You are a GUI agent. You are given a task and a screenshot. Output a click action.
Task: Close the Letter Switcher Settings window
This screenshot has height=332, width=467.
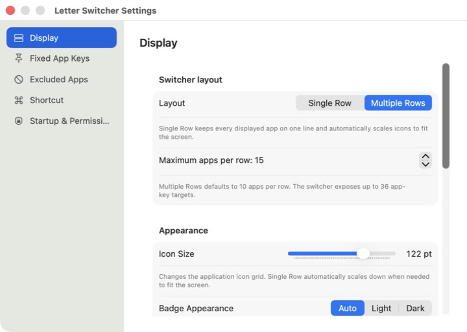coord(10,10)
